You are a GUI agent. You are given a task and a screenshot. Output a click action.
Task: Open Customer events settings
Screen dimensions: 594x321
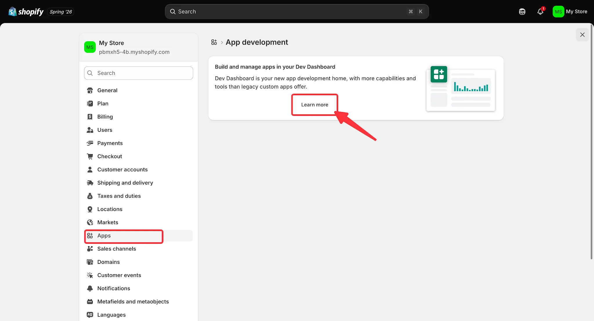[139, 275]
